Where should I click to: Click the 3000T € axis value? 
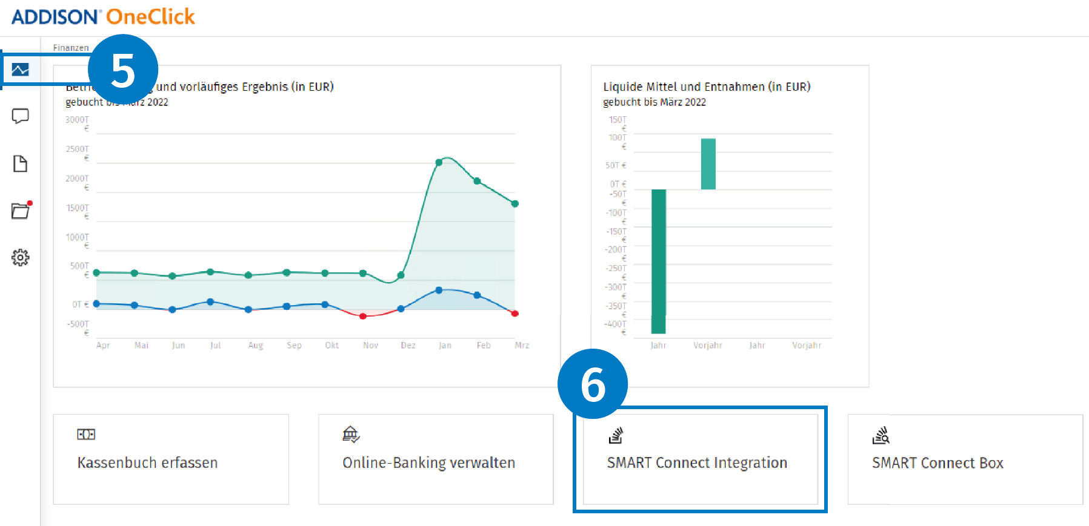(78, 123)
